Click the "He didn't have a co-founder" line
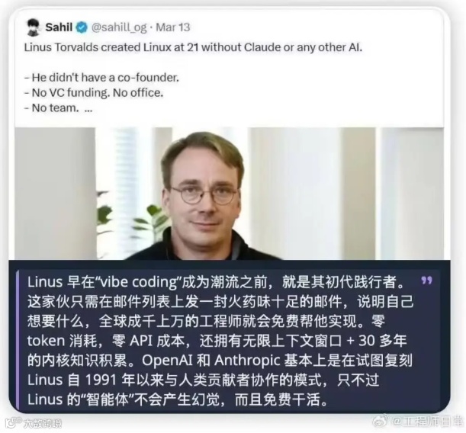 pyautogui.click(x=101, y=78)
